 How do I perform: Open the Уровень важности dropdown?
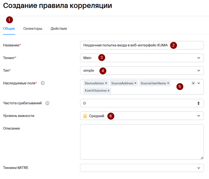[142, 116]
